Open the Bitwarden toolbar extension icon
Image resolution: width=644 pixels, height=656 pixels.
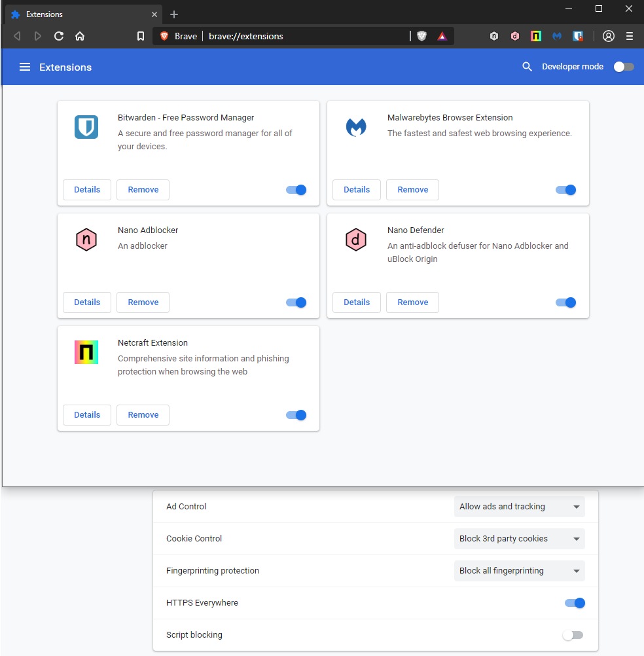click(x=578, y=36)
